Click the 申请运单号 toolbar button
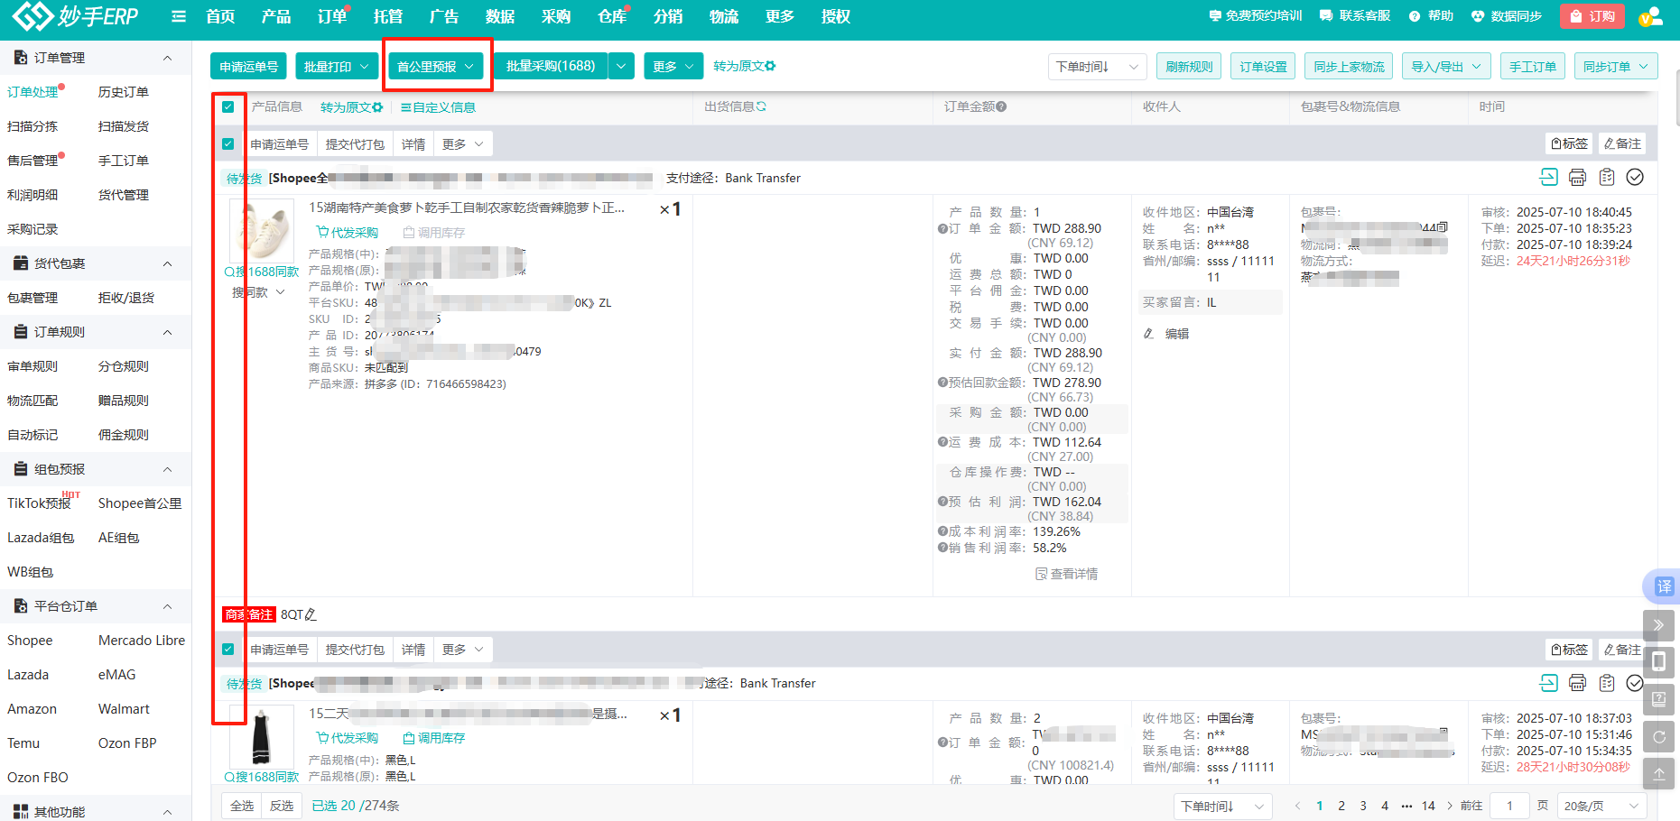The image size is (1680, 821). tap(248, 66)
